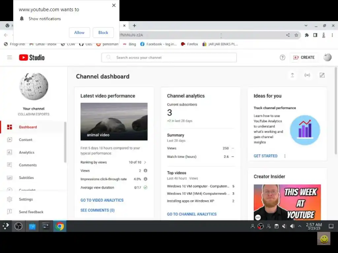The image size is (338, 253).
Task: Click the volume speaker tray icon
Action: 292,226
